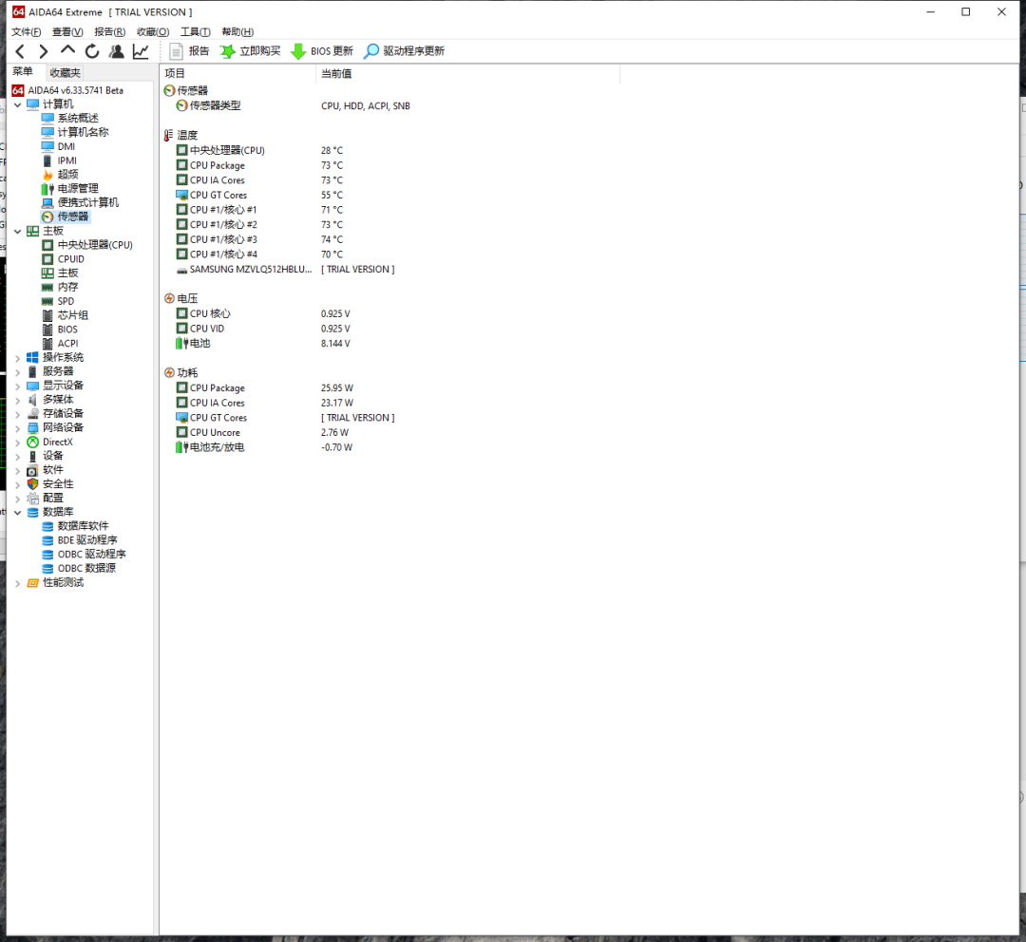Open the 文件(F) menu
Image resolution: width=1026 pixels, height=942 pixels.
click(27, 32)
